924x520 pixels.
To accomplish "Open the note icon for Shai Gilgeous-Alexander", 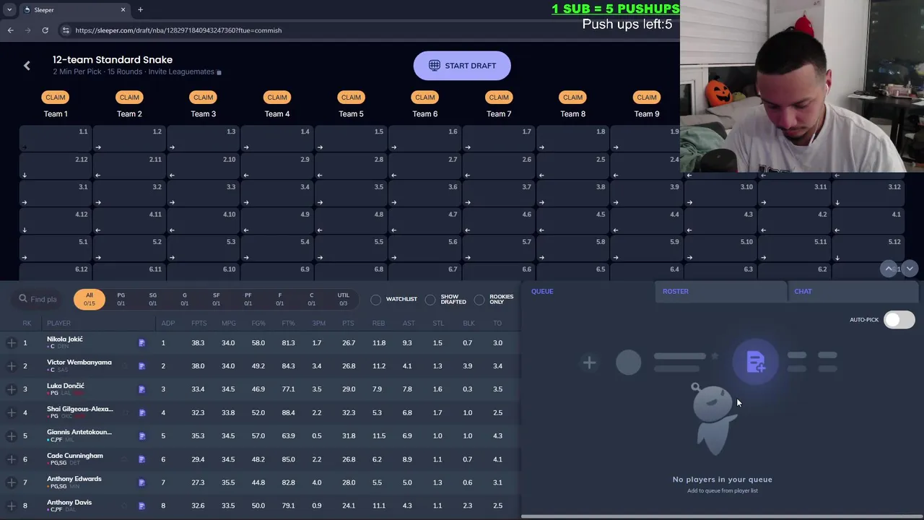I will [141, 412].
